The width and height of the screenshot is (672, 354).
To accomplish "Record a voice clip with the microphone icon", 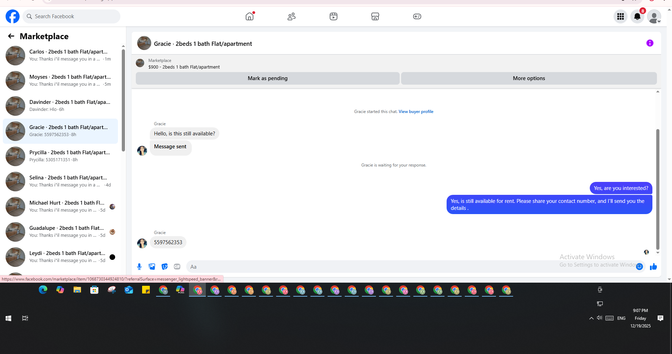I will (139, 267).
